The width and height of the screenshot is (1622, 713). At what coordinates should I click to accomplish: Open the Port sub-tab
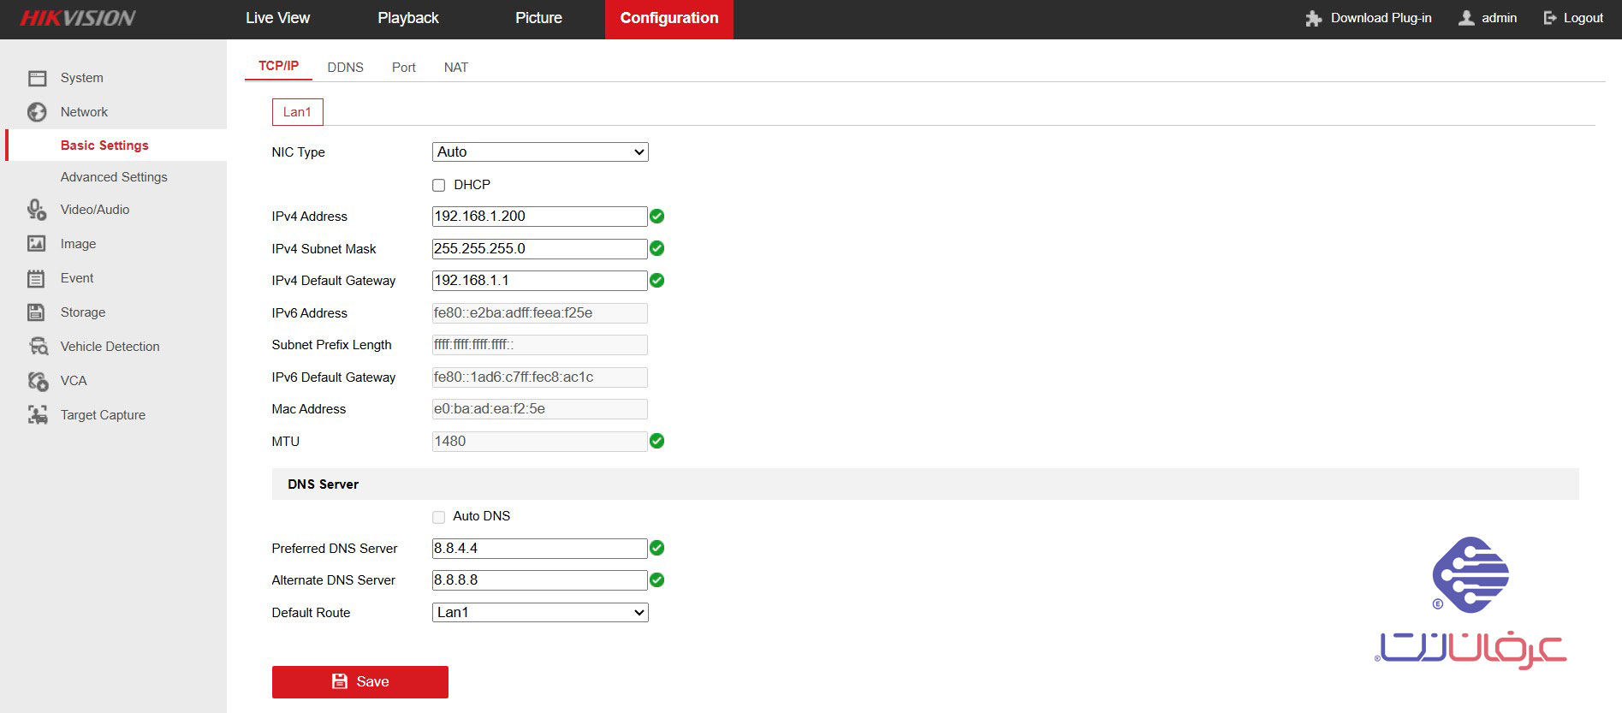click(x=404, y=68)
